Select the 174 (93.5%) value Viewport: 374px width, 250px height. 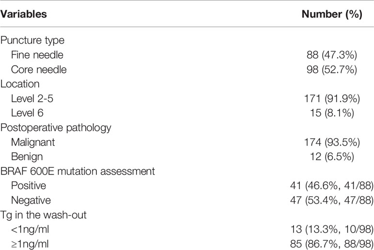pyautogui.click(x=332, y=142)
